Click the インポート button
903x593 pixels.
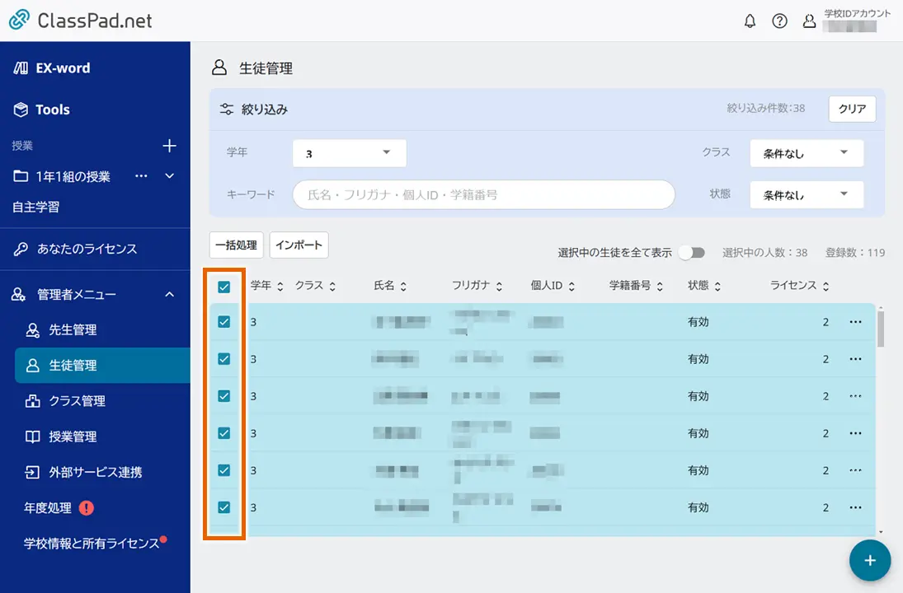[299, 245]
